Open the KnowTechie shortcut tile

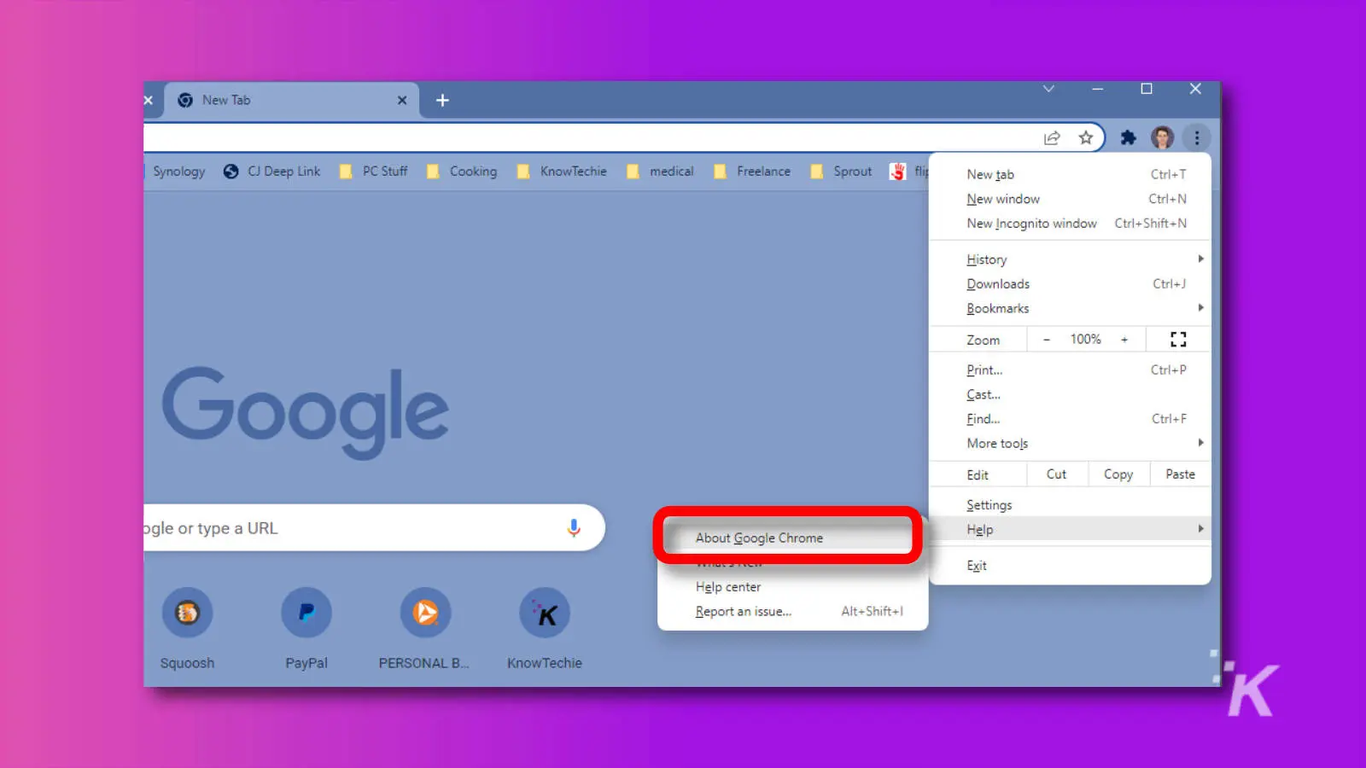pos(544,628)
